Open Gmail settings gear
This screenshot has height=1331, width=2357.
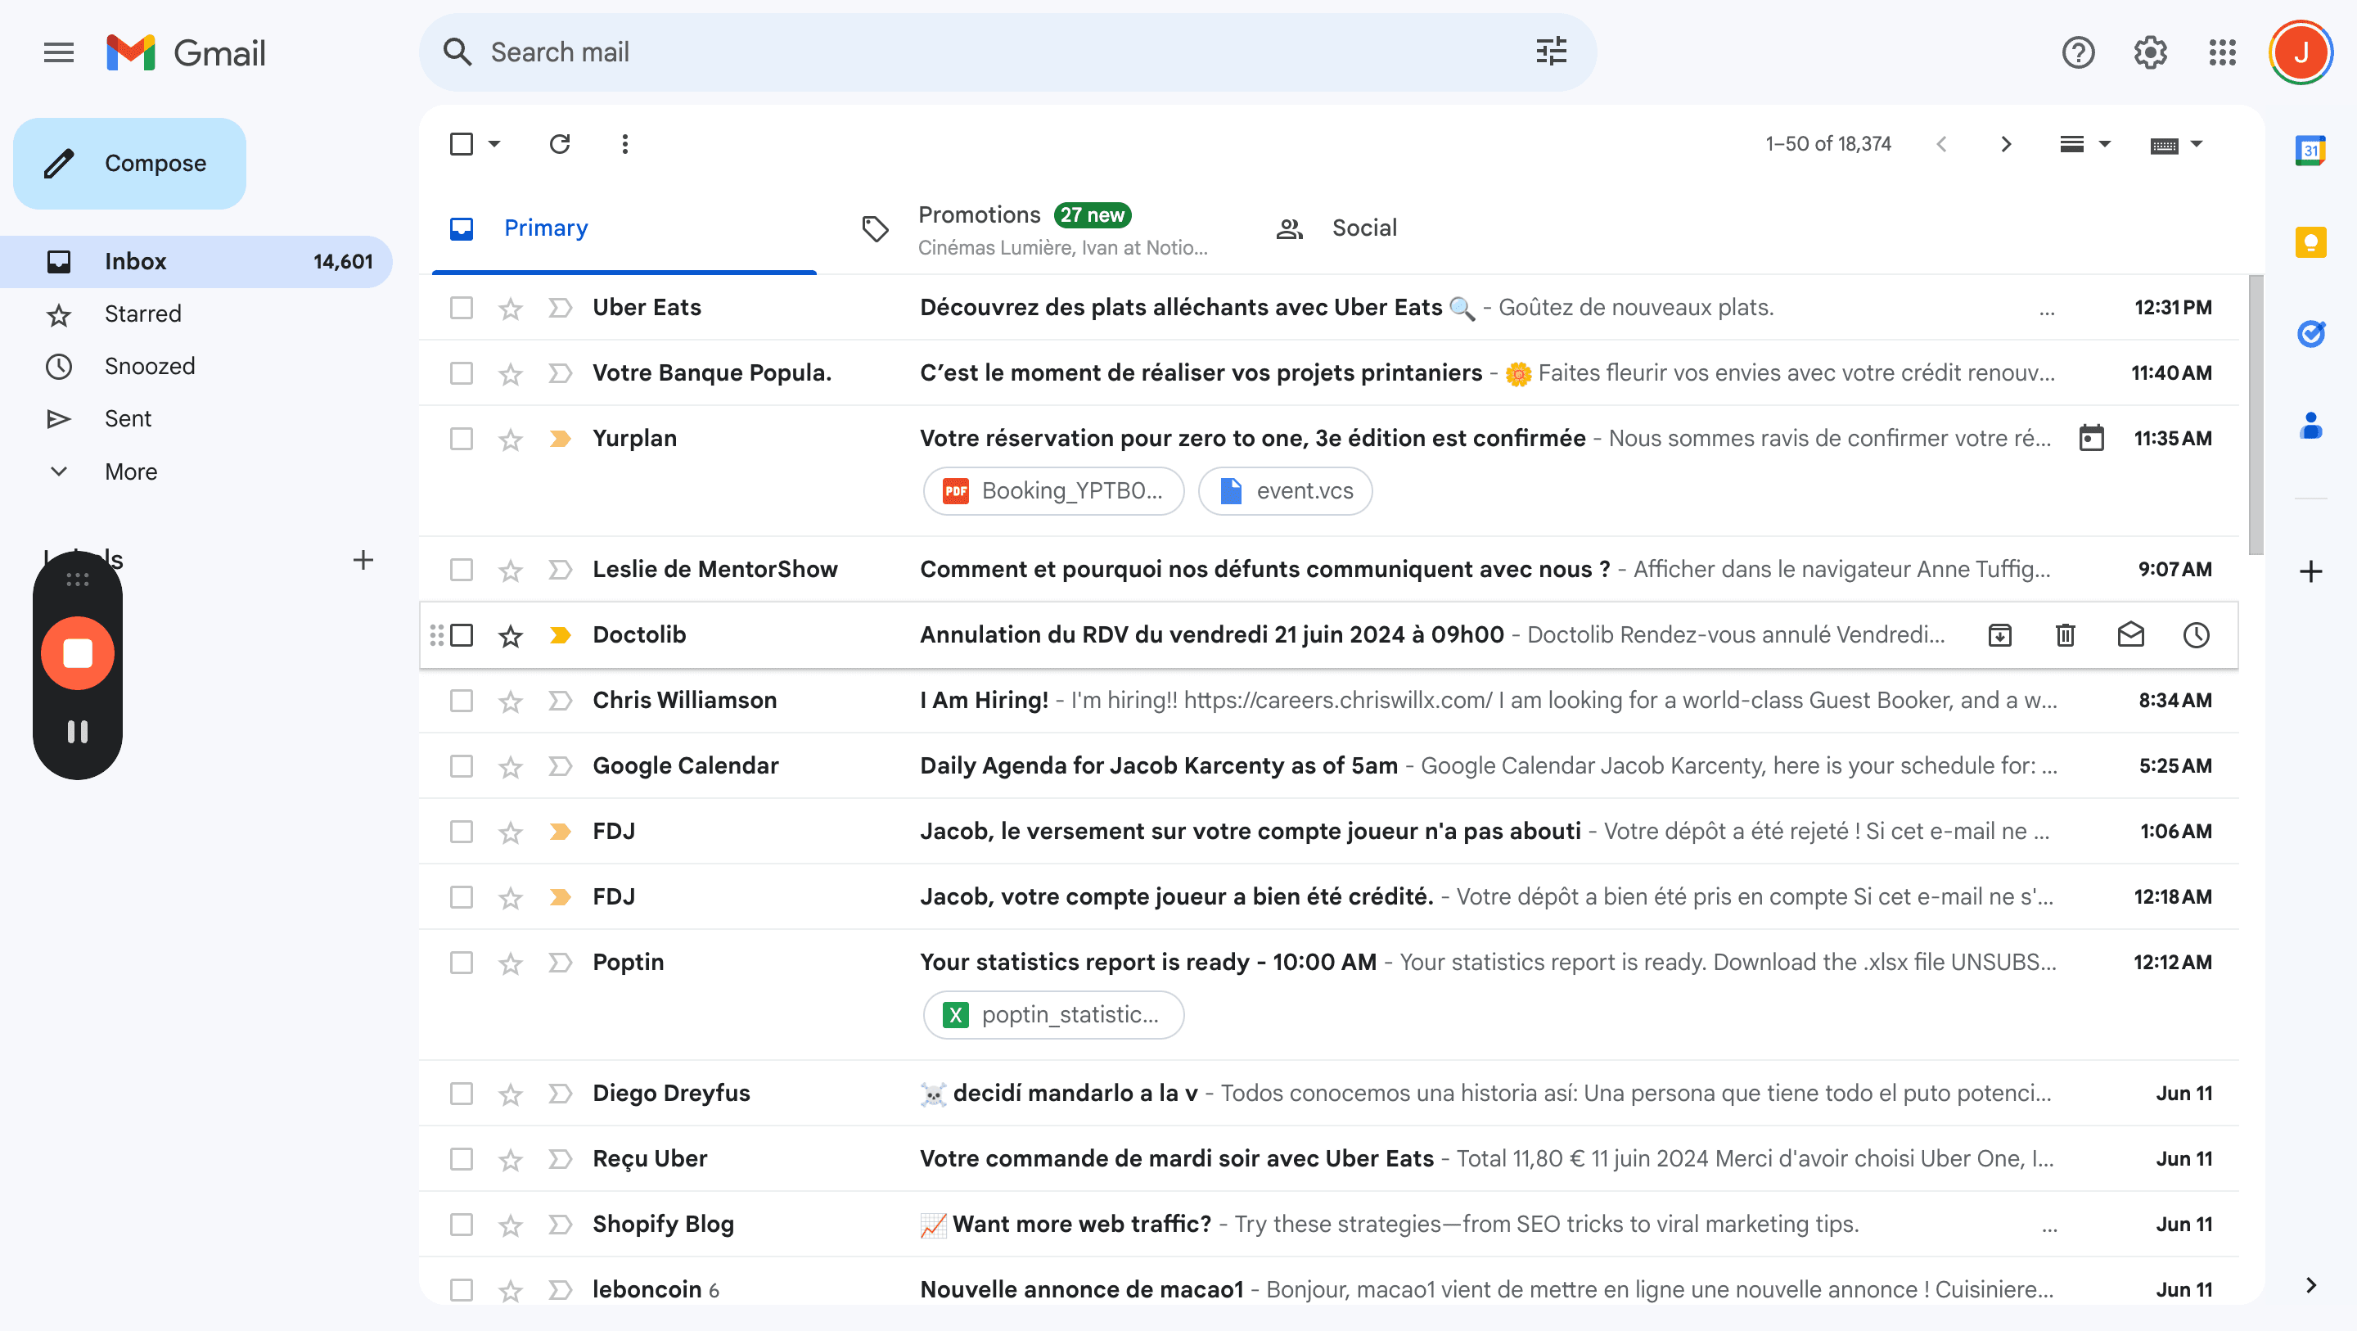[x=2150, y=52]
